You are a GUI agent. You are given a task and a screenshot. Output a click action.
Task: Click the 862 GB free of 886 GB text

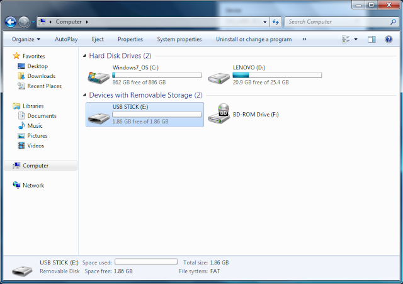pos(139,82)
